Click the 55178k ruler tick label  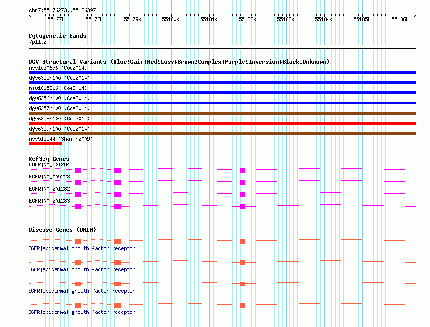pyautogui.click(x=94, y=19)
